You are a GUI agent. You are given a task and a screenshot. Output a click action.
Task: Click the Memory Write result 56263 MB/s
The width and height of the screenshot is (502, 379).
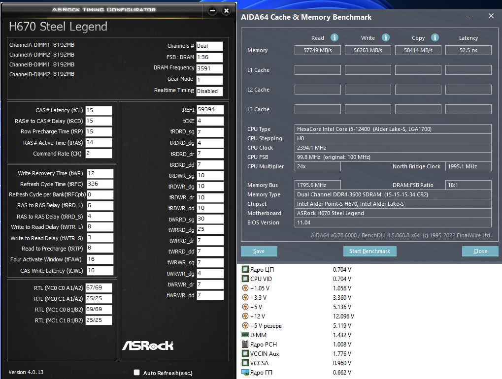coord(368,50)
